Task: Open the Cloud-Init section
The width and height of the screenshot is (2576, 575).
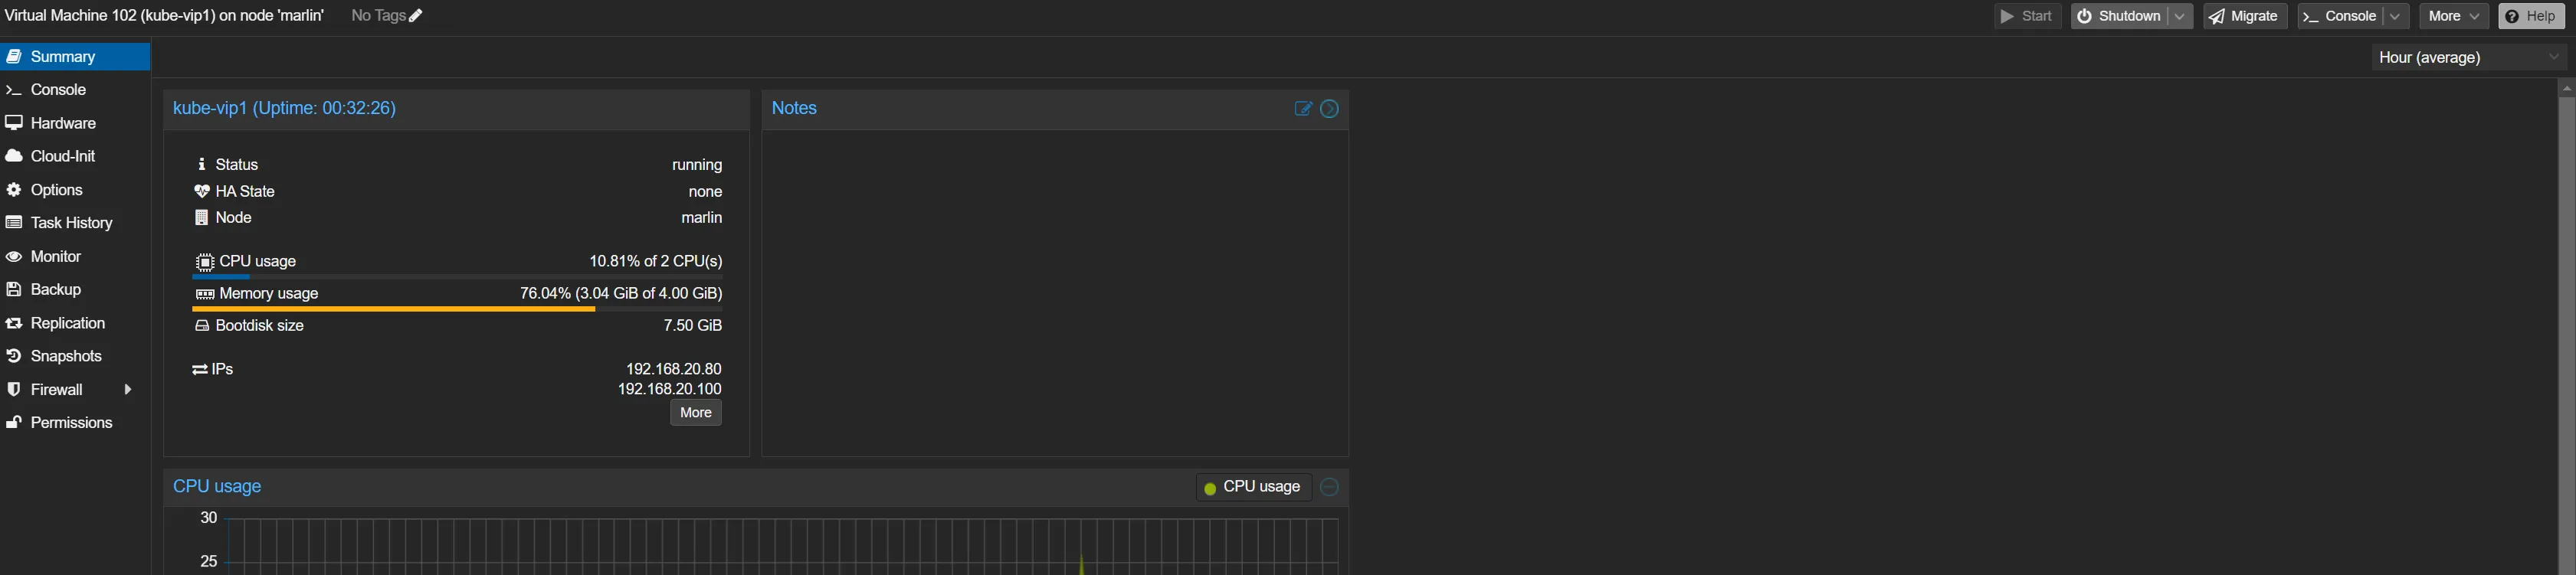Action: [62, 156]
